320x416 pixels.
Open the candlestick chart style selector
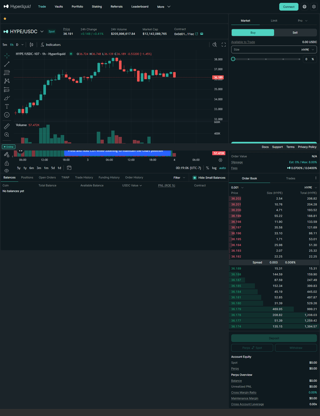click(x=31, y=45)
